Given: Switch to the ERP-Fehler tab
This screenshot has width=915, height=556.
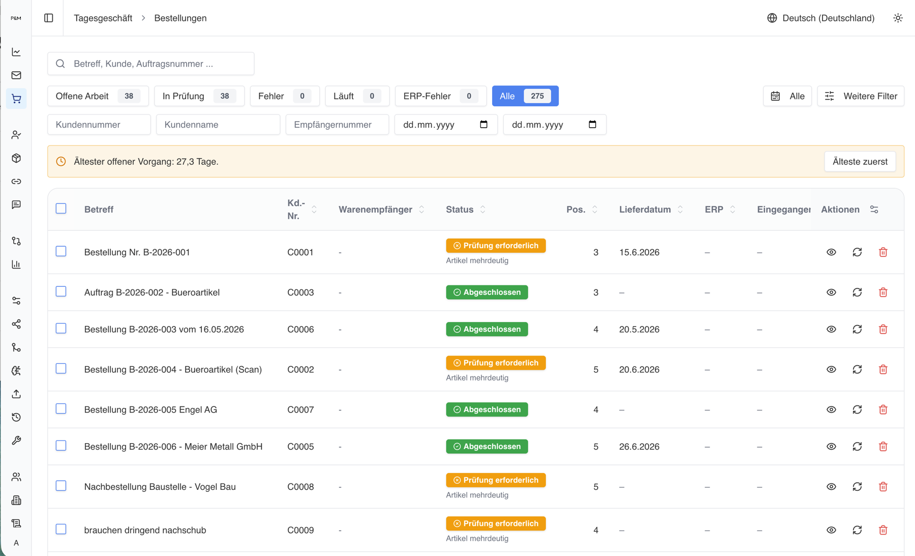Looking at the screenshot, I should pos(441,96).
